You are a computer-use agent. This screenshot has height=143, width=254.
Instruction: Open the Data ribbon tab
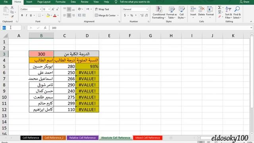(x=73, y=2)
